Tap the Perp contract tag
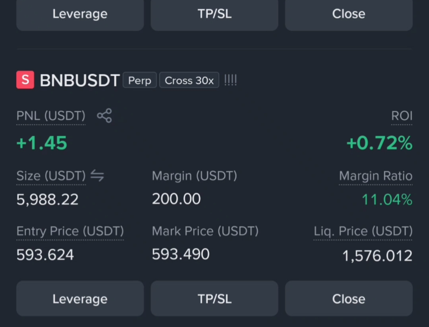The width and height of the screenshot is (429, 327). pyautogui.click(x=139, y=80)
